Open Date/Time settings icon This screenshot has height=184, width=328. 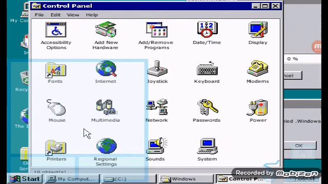click(x=207, y=30)
